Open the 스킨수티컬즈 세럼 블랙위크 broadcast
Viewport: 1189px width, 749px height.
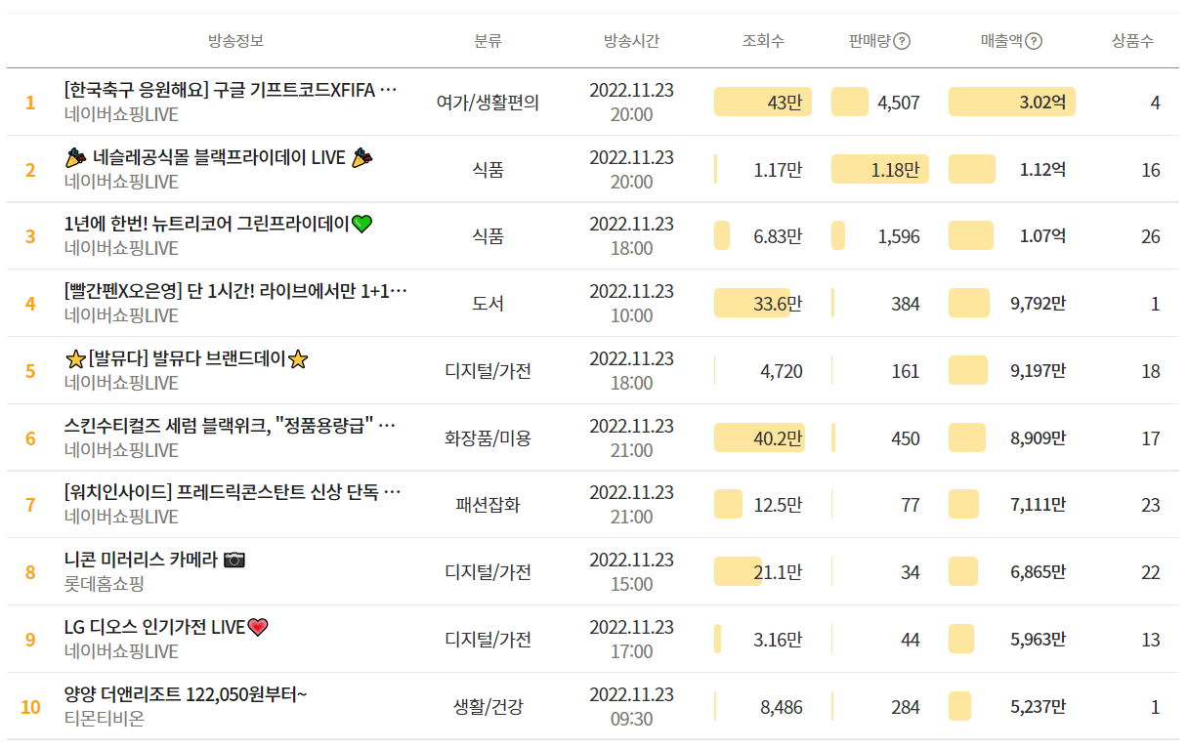tap(230, 426)
